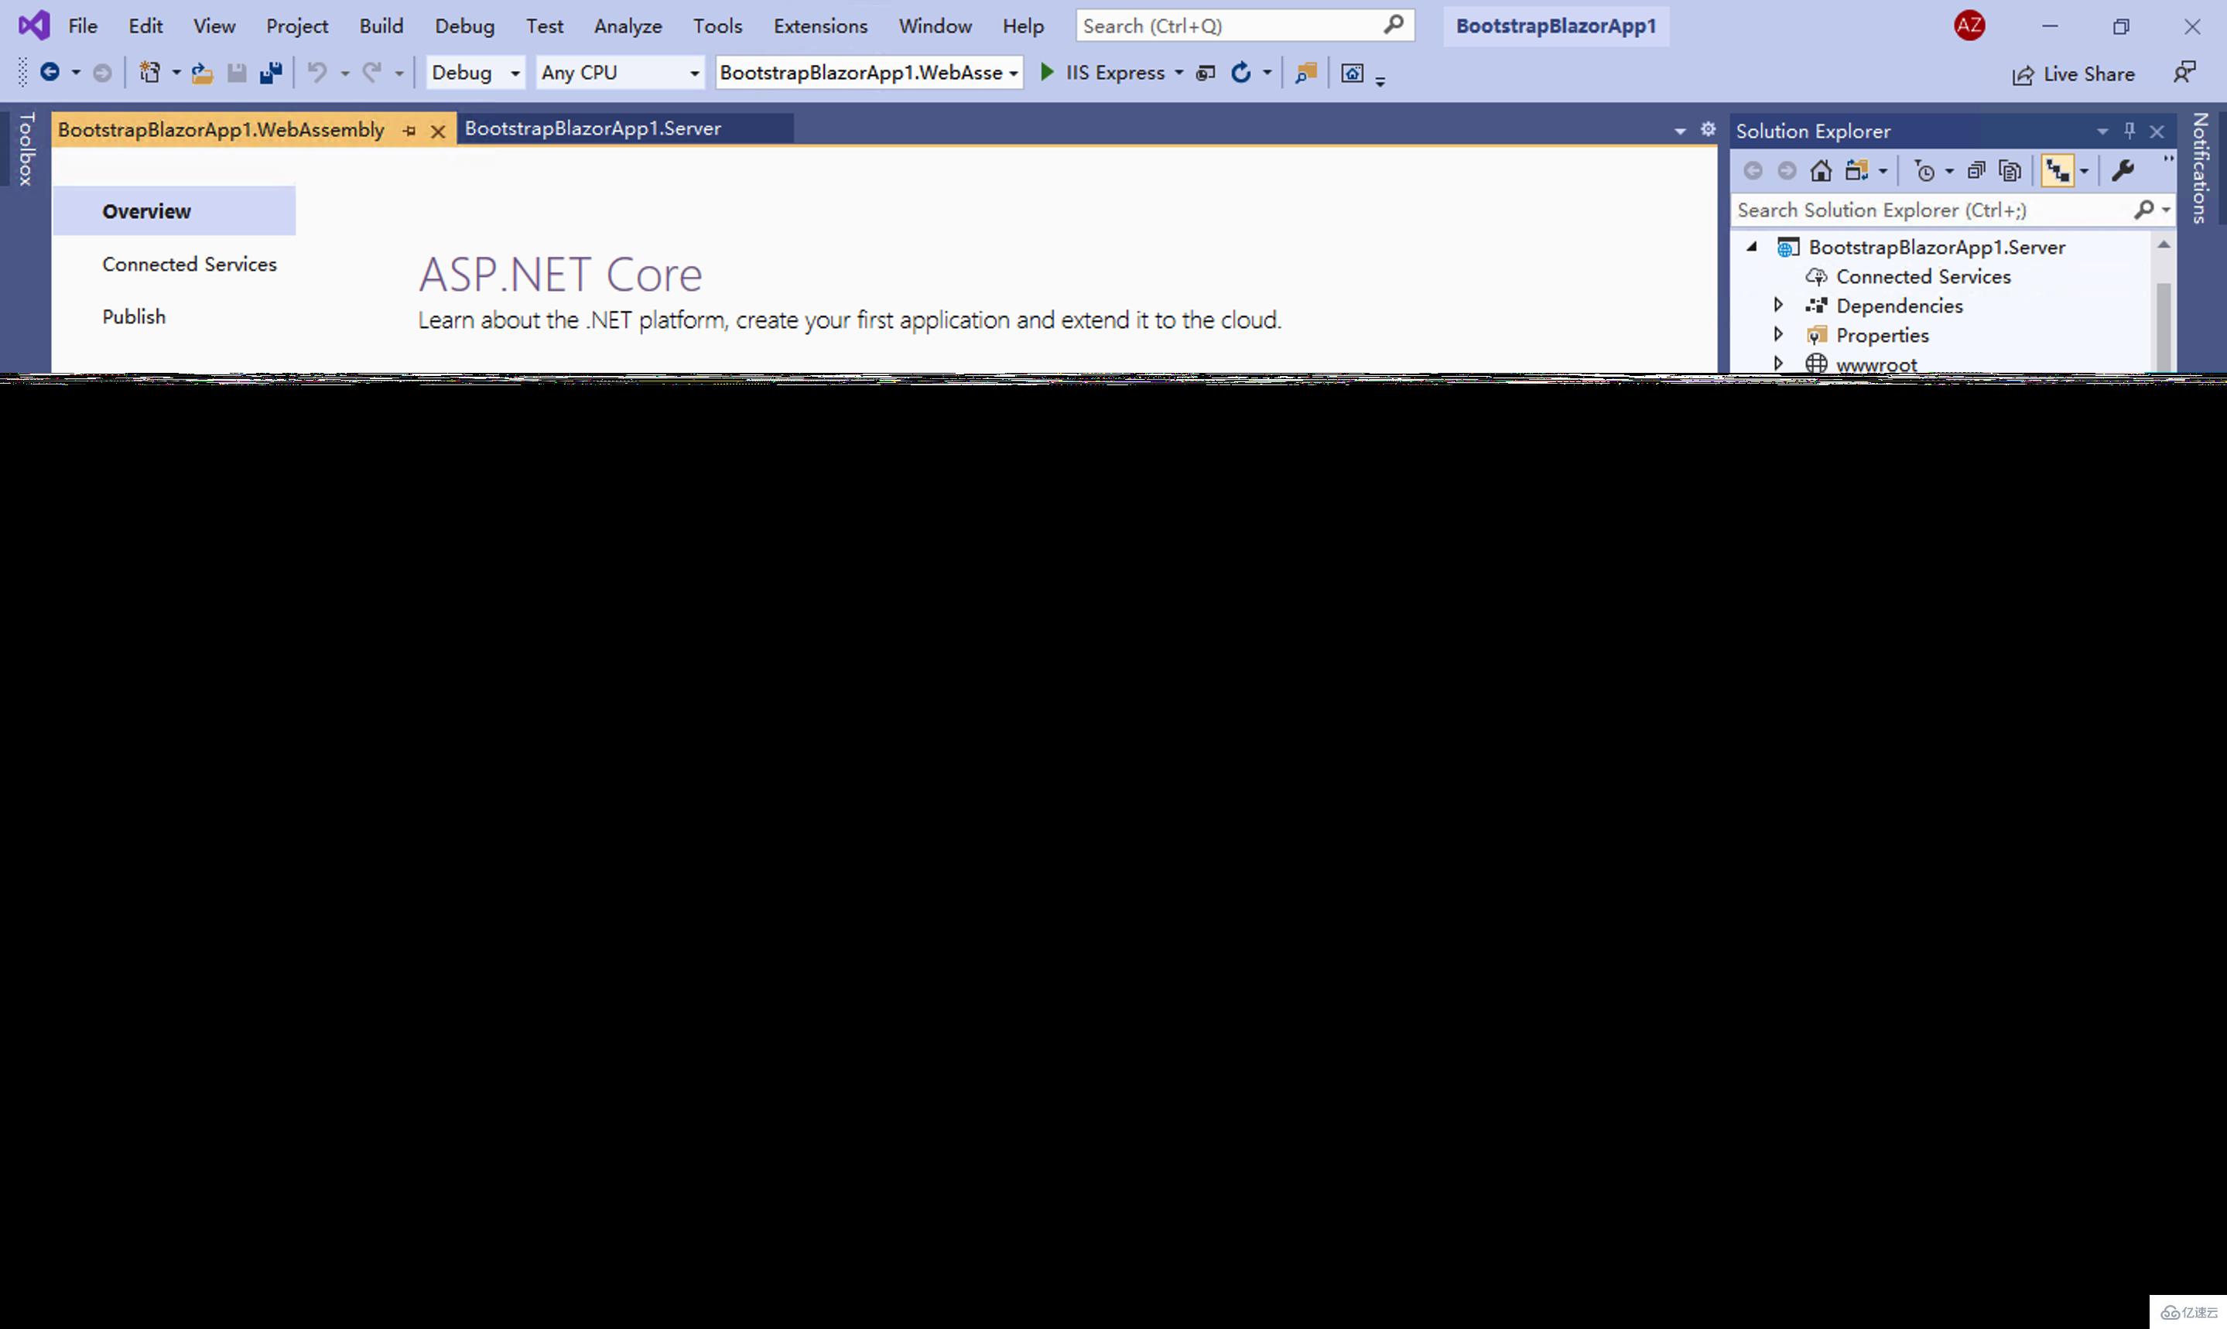This screenshot has width=2227, height=1329.
Task: Open the Analyze menu
Action: (628, 26)
